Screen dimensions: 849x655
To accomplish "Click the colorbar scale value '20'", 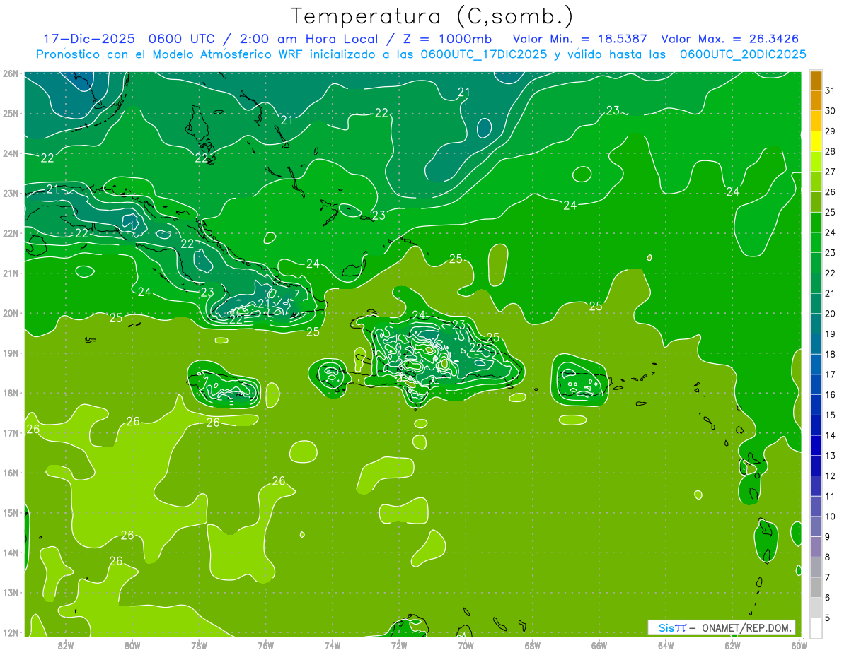I will (x=831, y=314).
